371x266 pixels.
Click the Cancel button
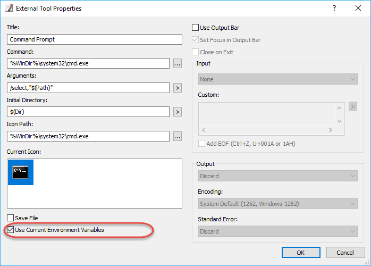pyautogui.click(x=345, y=253)
